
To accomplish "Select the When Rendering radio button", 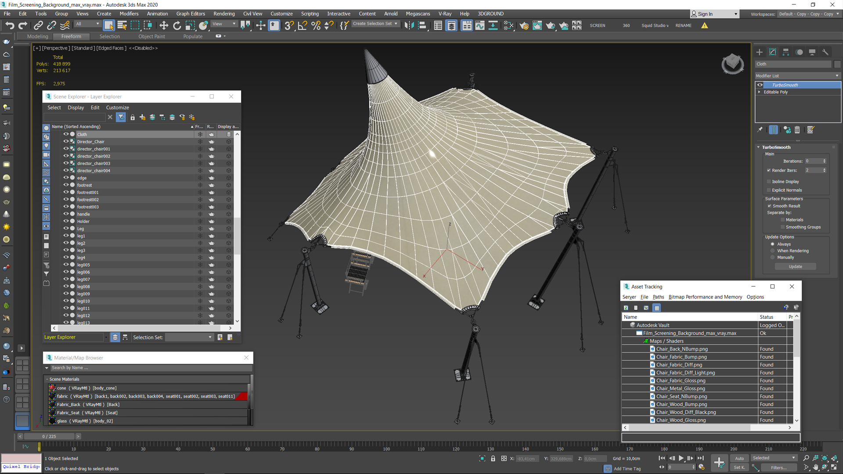I will [x=773, y=251].
